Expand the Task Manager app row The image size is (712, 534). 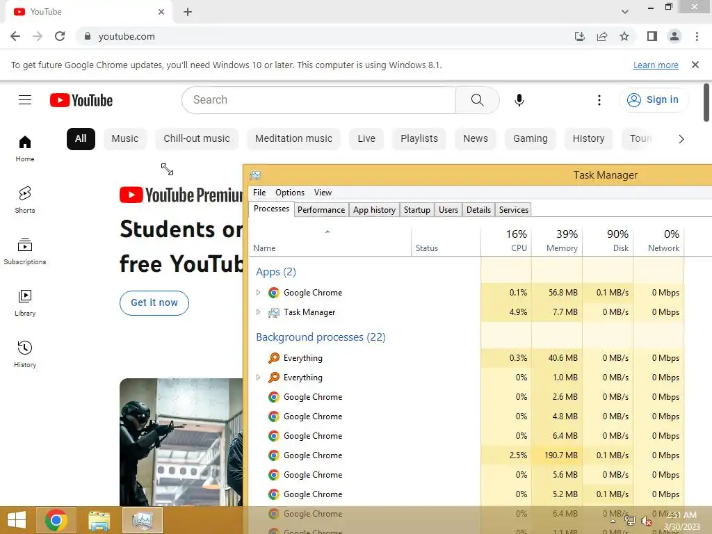click(258, 312)
